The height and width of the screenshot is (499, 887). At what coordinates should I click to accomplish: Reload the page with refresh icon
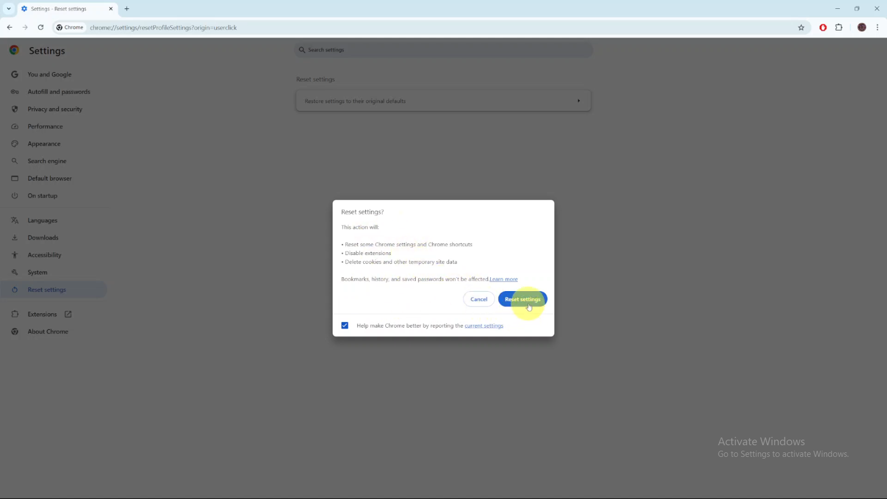point(40,27)
